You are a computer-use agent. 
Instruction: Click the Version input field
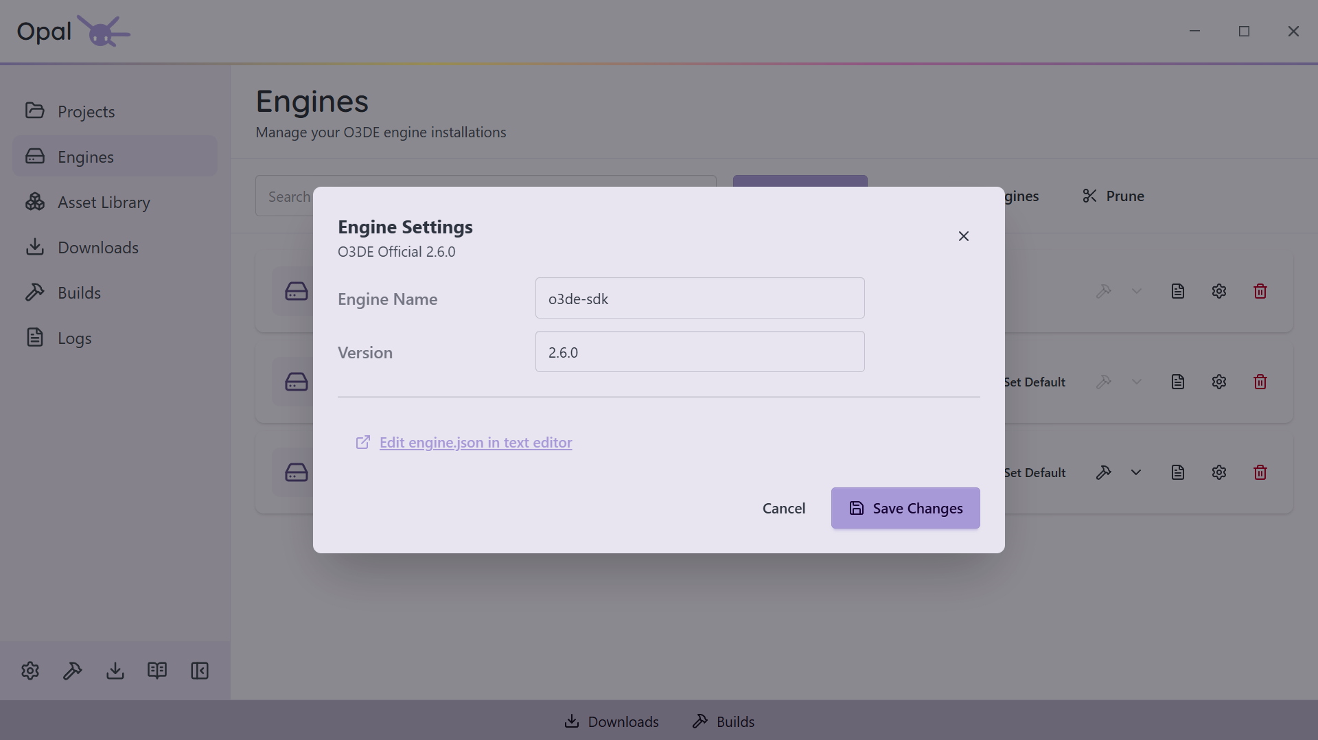(x=700, y=351)
